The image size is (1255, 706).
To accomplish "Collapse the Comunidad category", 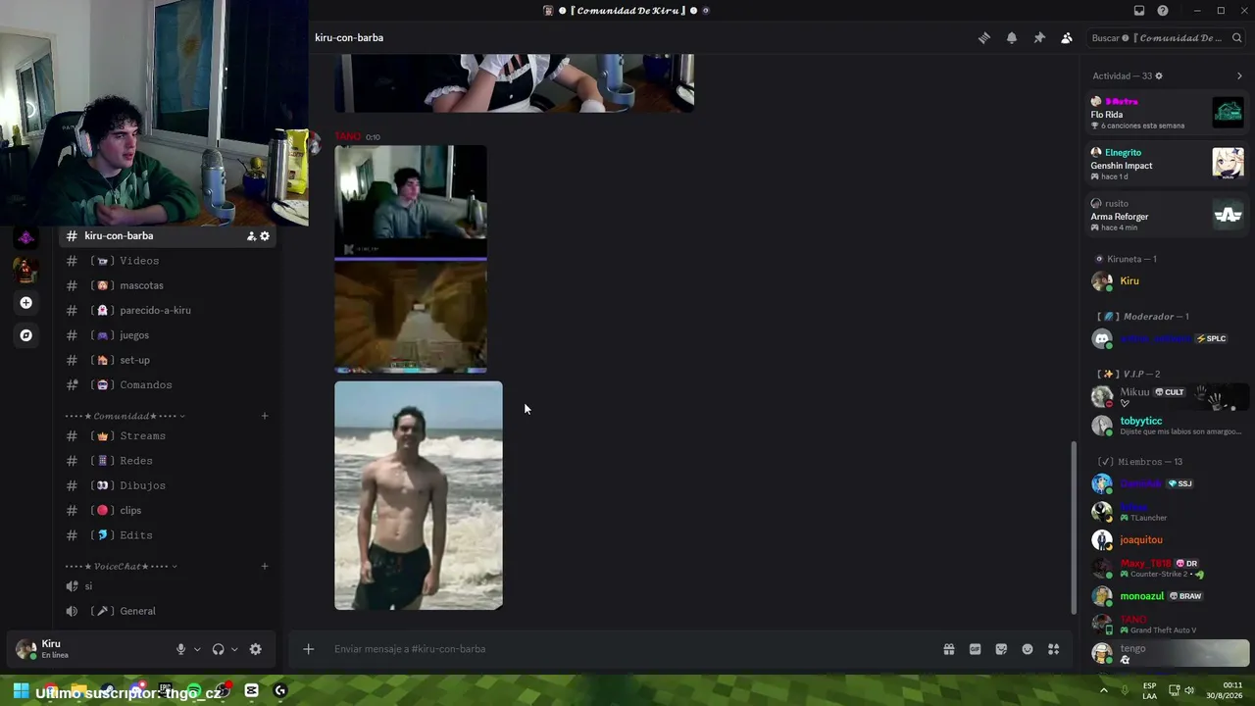I will 125,416.
